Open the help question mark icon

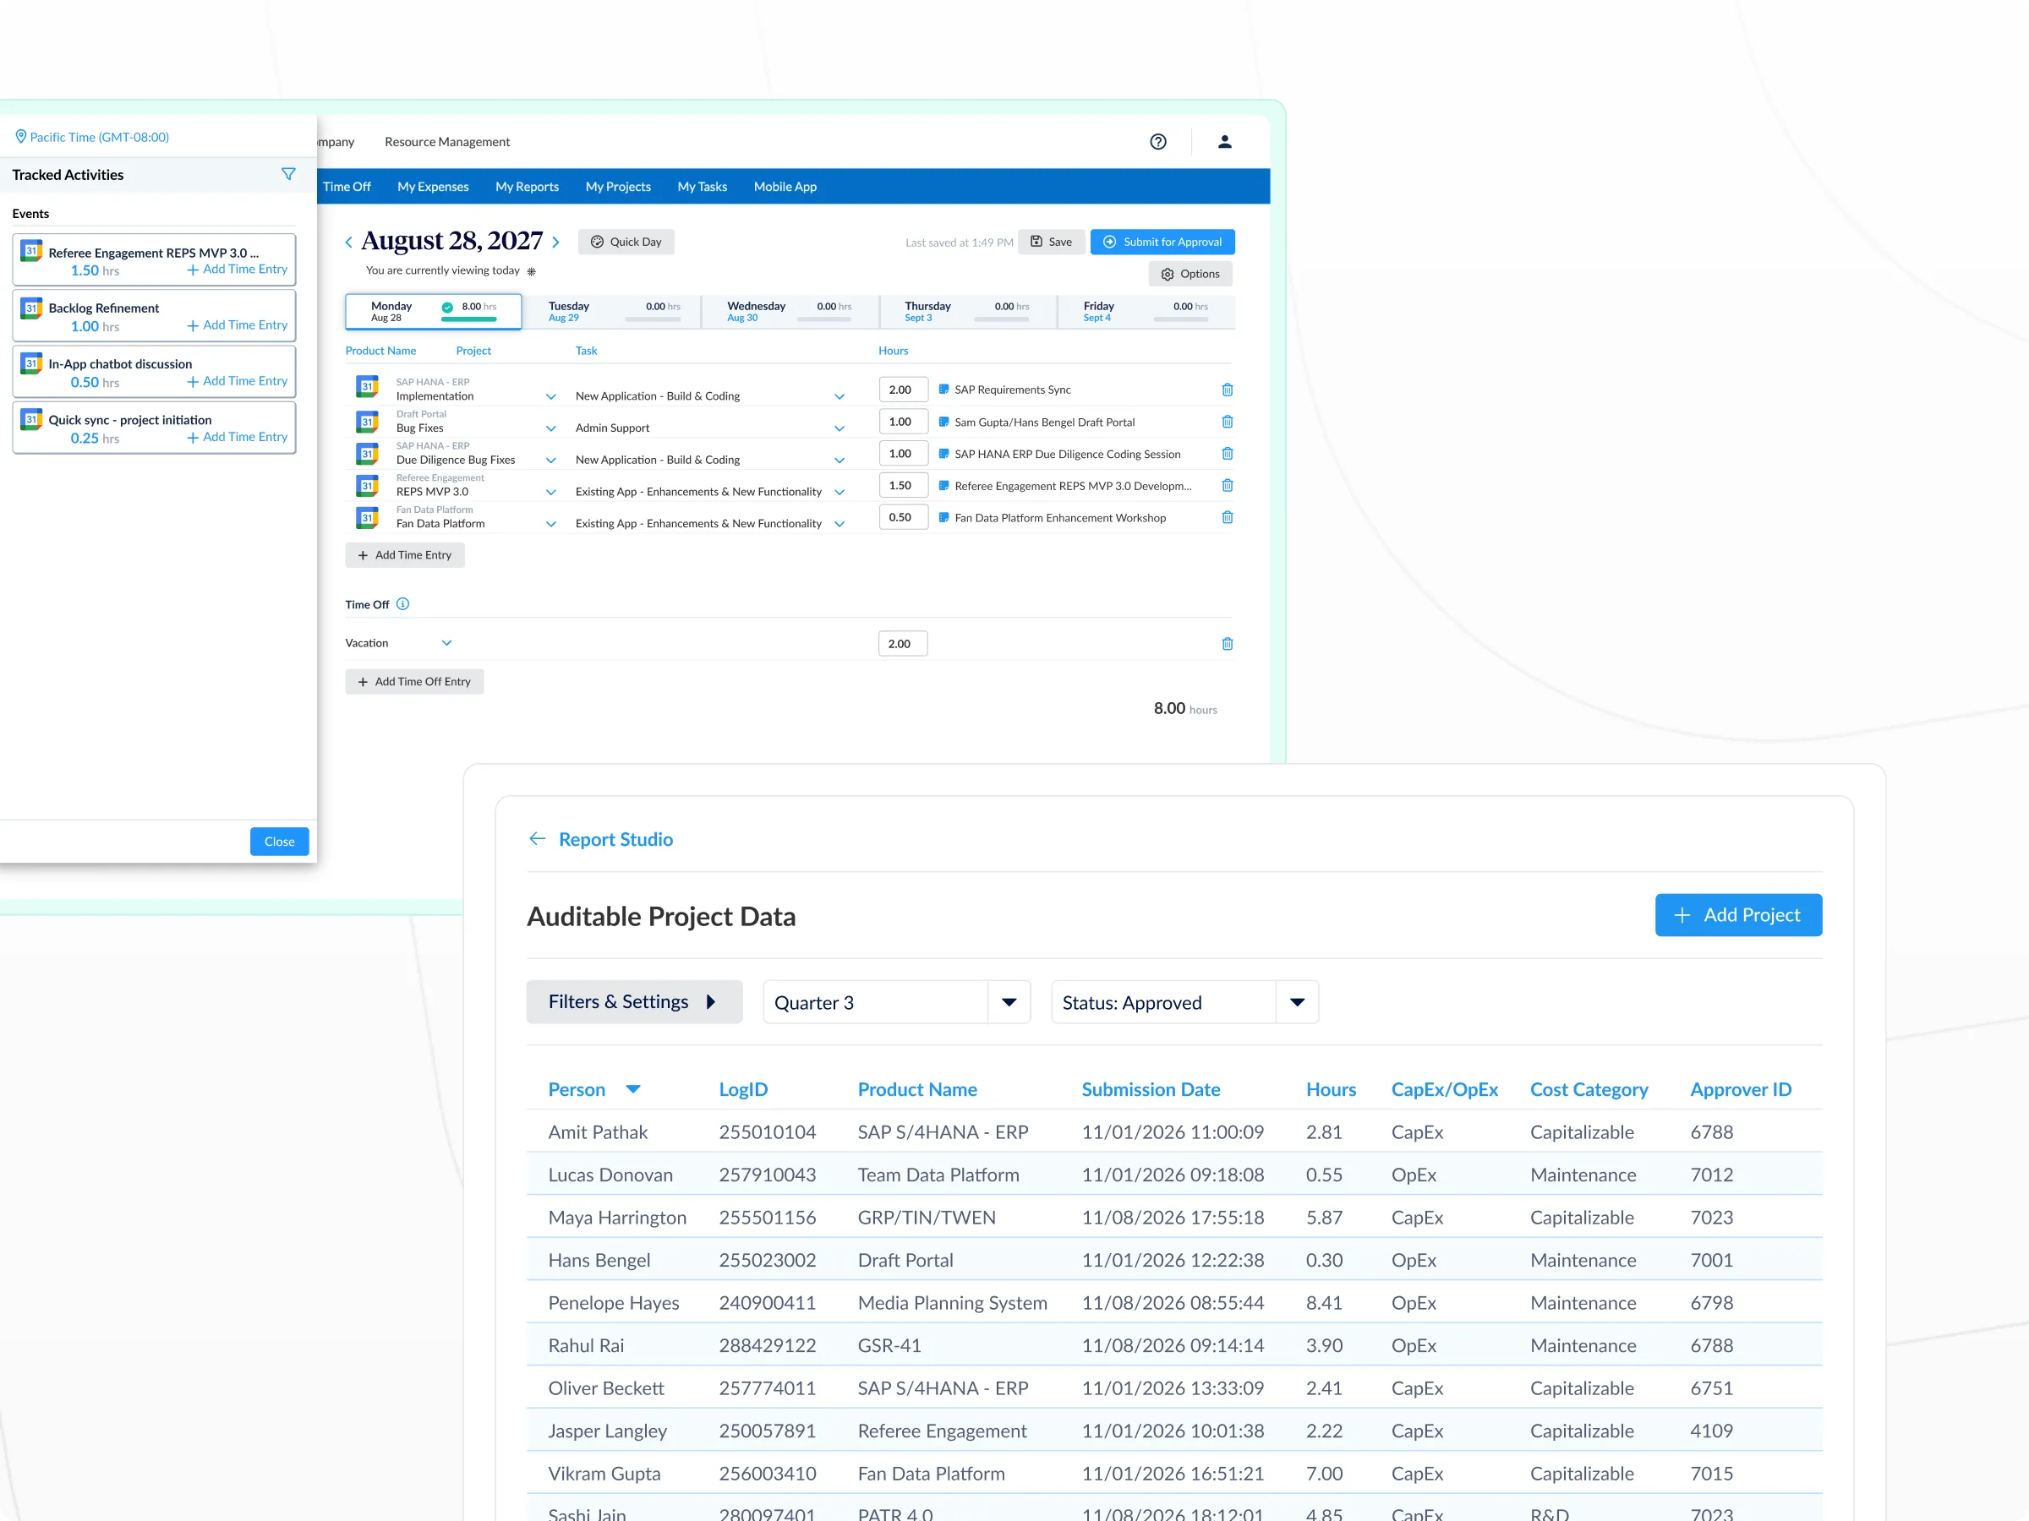[1157, 141]
